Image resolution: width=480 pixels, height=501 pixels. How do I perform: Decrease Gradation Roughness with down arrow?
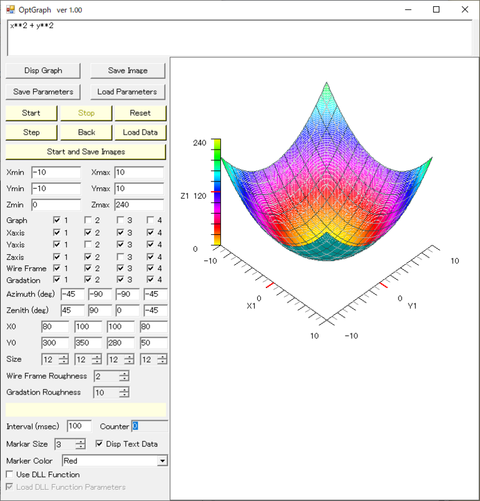coord(124,395)
